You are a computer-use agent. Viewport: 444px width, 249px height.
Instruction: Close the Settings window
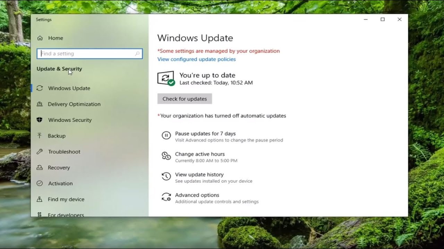(x=400, y=19)
